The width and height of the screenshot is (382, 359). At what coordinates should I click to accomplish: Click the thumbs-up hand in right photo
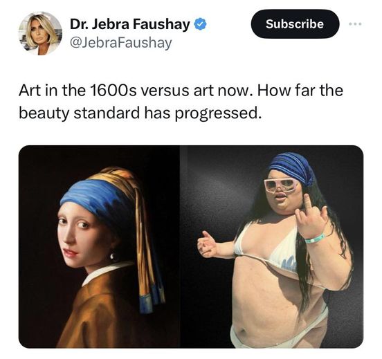pyautogui.click(x=207, y=244)
